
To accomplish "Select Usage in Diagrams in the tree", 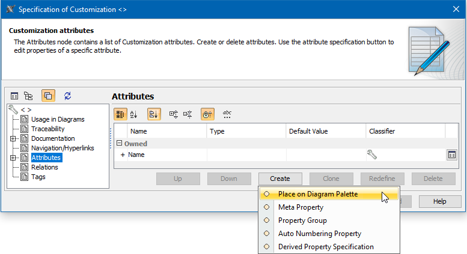I will point(58,119).
